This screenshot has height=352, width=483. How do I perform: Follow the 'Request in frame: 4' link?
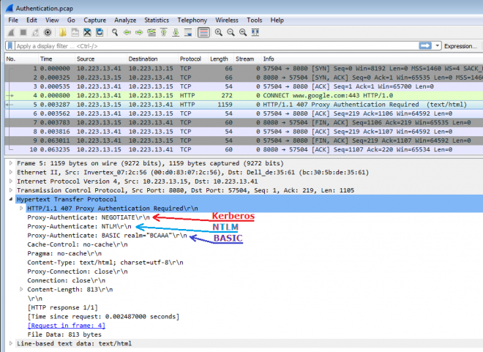tap(66, 325)
